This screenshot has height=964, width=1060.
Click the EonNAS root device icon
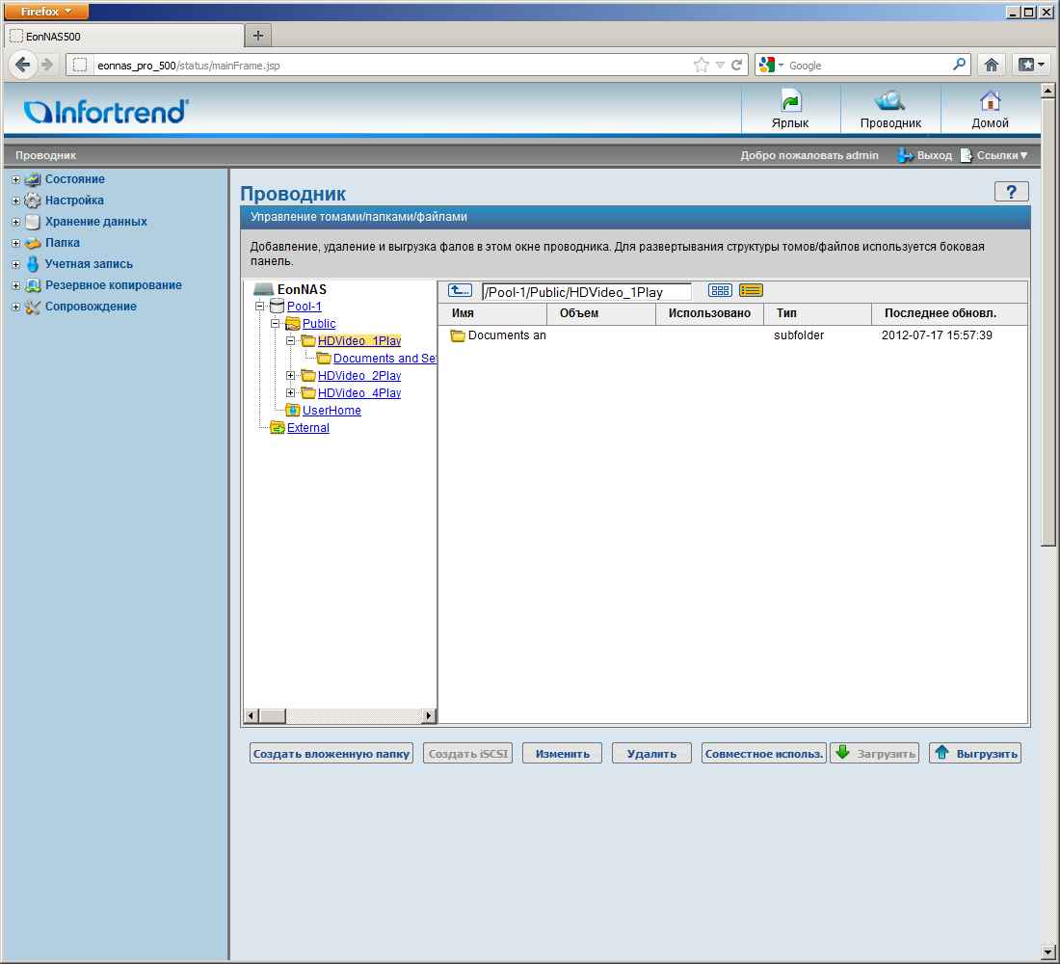264,289
